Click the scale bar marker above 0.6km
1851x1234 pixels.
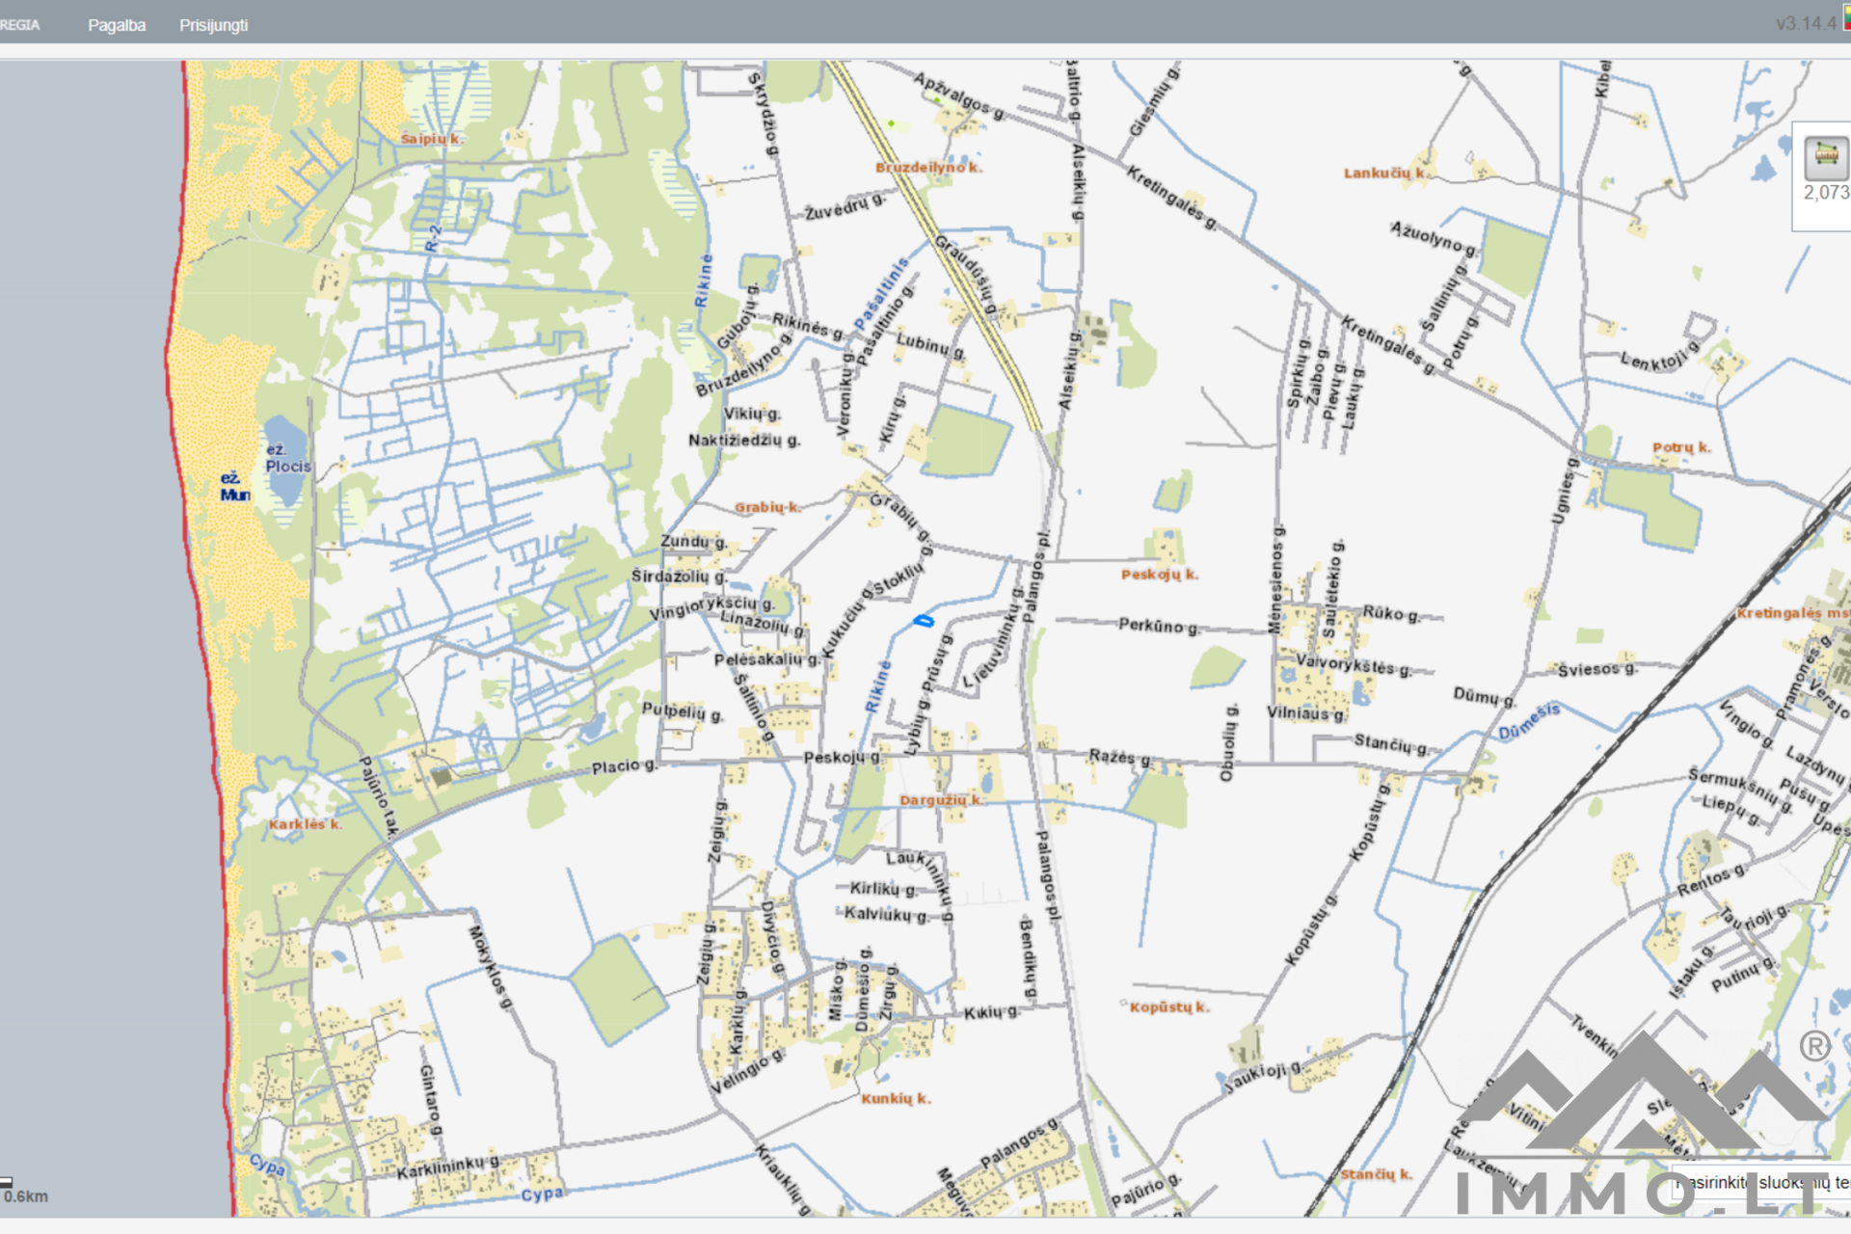pos(6,1182)
